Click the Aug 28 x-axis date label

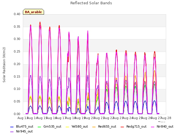pos(166,118)
